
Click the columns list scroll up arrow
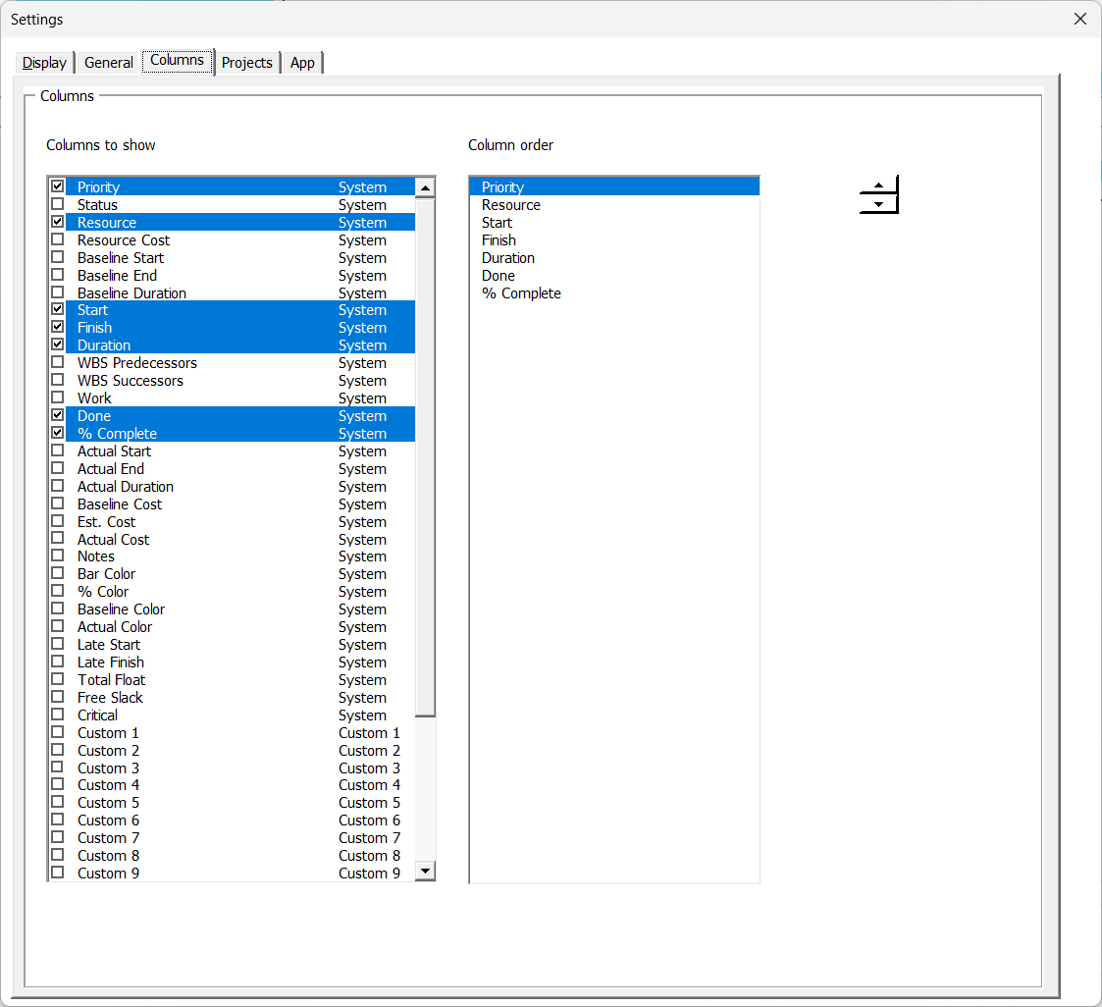425,187
